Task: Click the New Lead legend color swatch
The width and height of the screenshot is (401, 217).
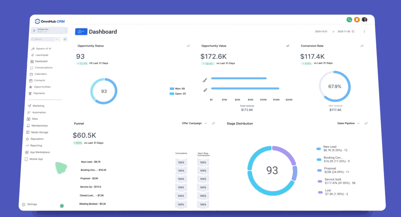Action: coord(319,149)
